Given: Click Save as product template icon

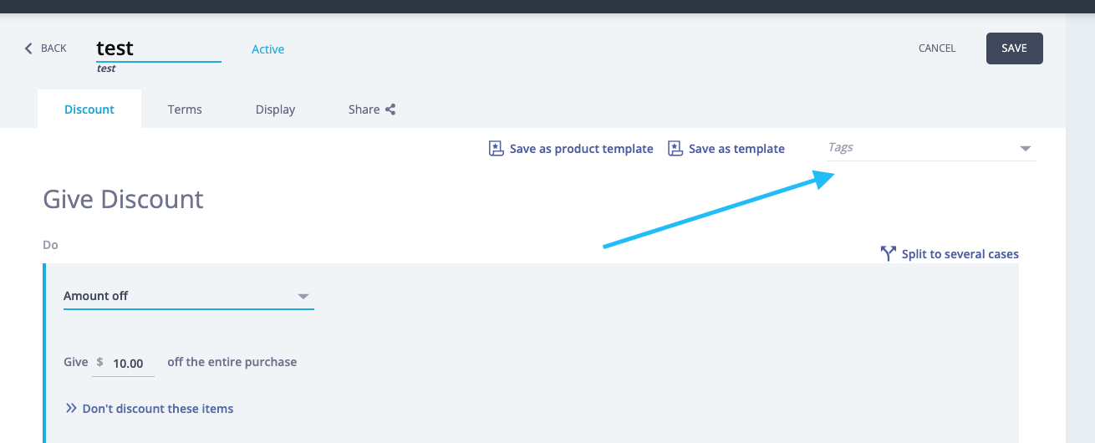Looking at the screenshot, I should click(x=497, y=149).
